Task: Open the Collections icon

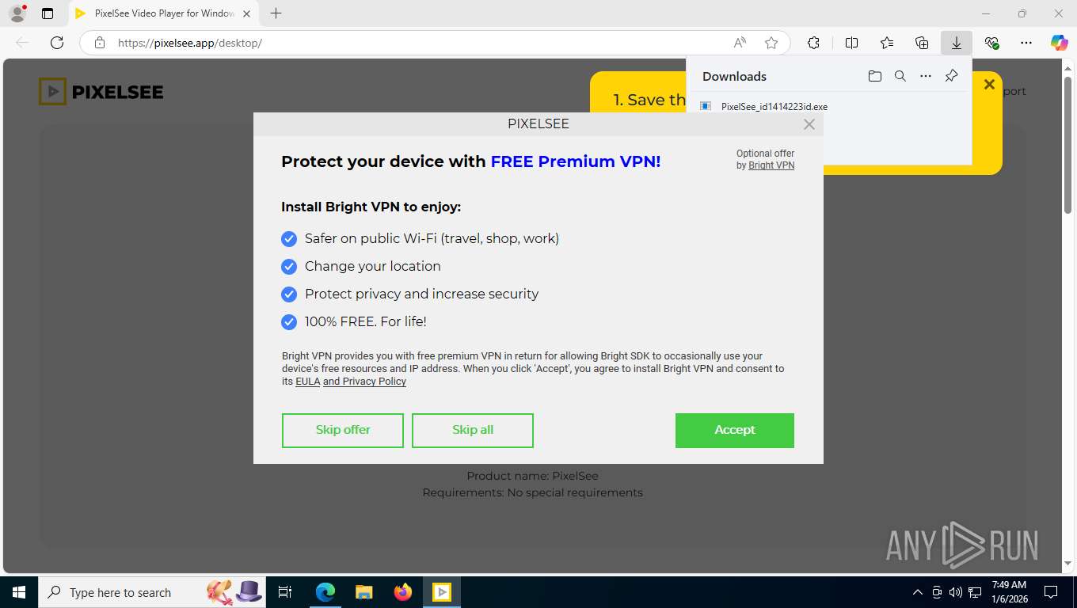Action: (922, 43)
